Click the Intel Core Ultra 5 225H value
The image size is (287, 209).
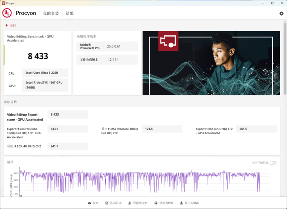(45, 73)
